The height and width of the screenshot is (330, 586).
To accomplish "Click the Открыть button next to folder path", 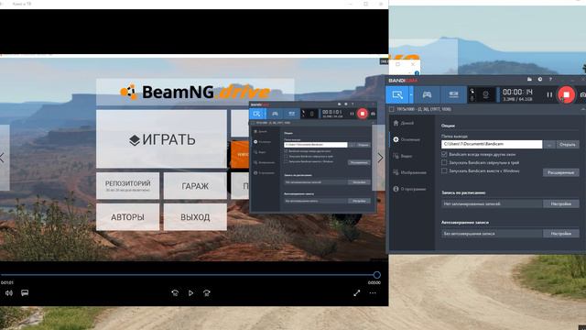I will 568,145.
